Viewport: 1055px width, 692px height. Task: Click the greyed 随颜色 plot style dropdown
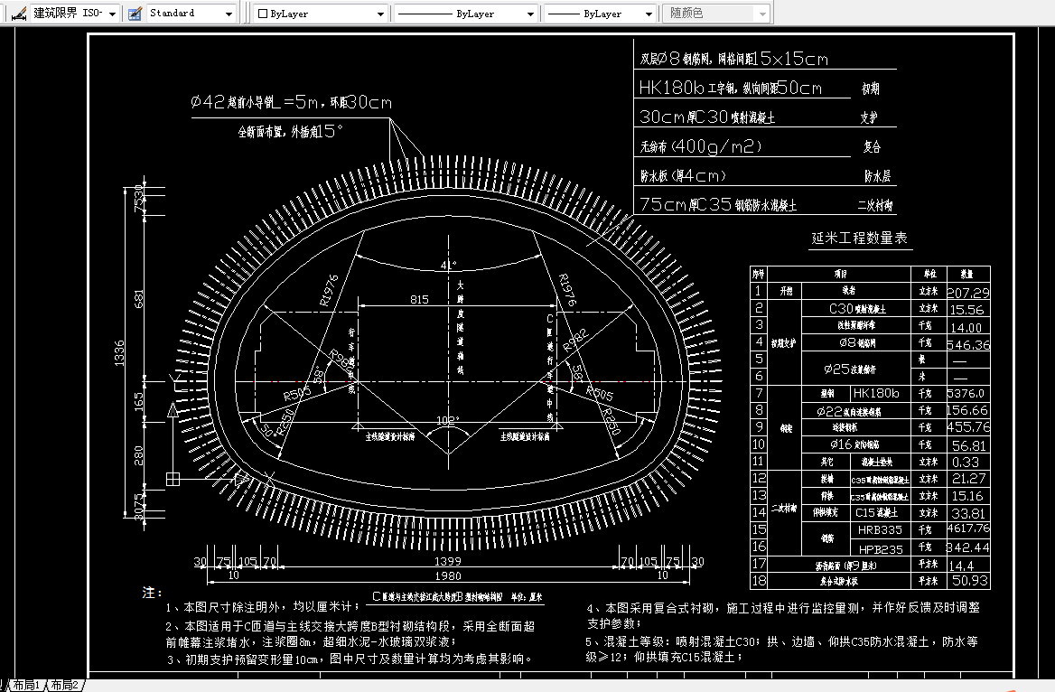click(x=716, y=13)
